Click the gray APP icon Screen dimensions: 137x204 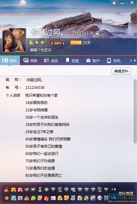[93, 198]
